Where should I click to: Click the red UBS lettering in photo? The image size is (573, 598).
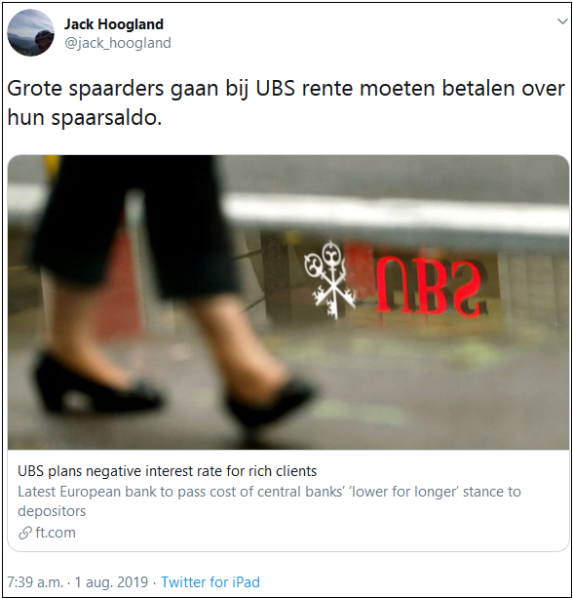tap(432, 287)
